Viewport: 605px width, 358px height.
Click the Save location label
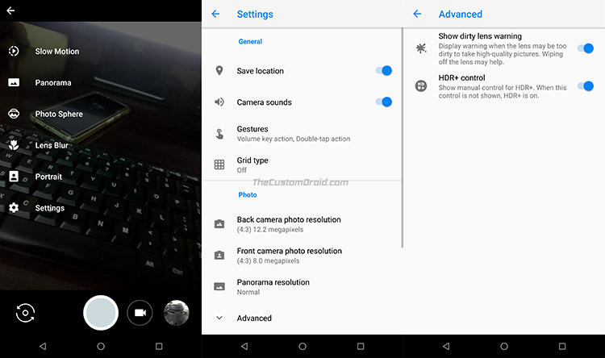(260, 71)
